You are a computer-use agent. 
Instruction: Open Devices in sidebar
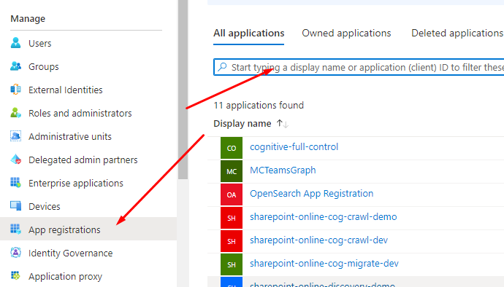[45, 207]
